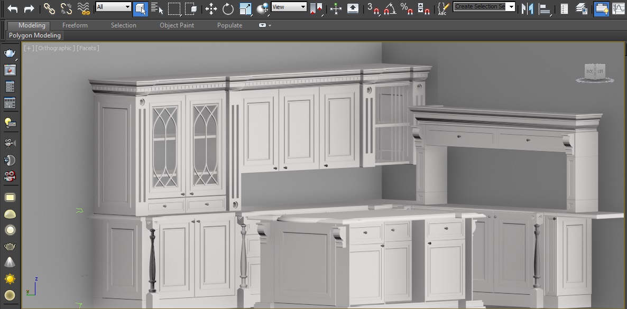Viewport: 627px width, 309px height.
Task: Click the ViewCube in the viewport
Action: pos(594,72)
